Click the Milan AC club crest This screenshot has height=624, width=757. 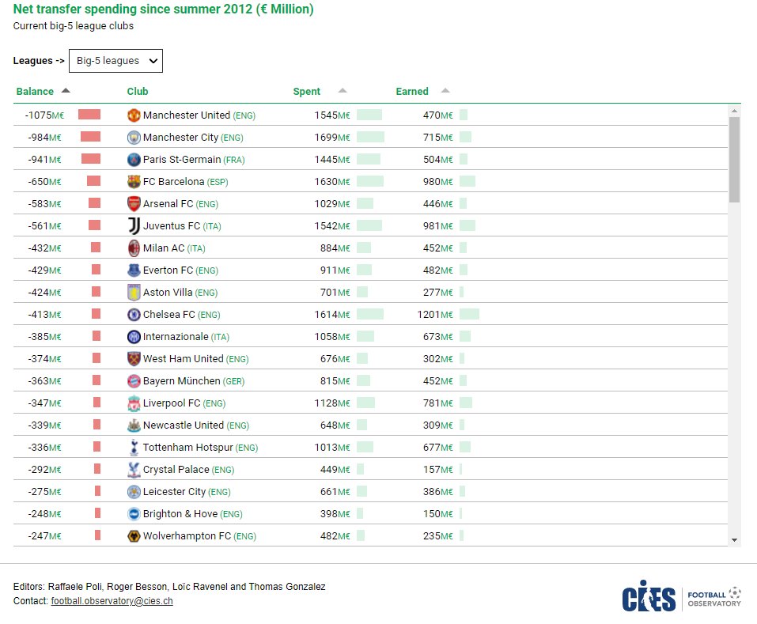tap(134, 248)
